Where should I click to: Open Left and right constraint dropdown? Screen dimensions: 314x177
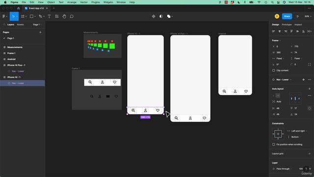(x=297, y=131)
